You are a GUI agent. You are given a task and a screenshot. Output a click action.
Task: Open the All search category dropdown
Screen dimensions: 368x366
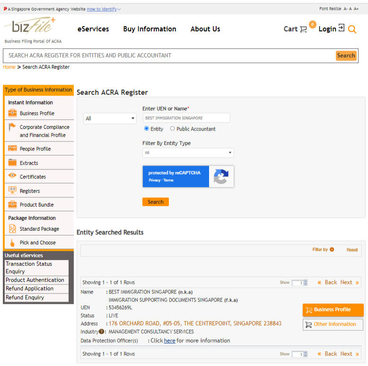110,118
